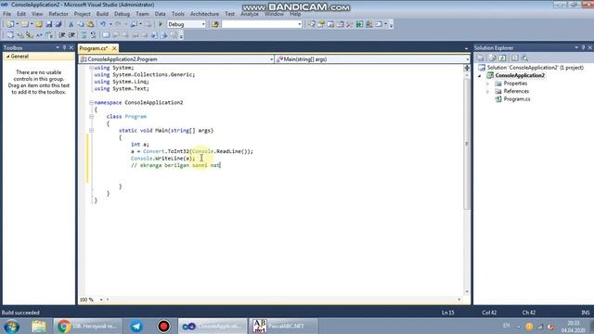Open Chrome browser from the taskbar

(x=87, y=326)
